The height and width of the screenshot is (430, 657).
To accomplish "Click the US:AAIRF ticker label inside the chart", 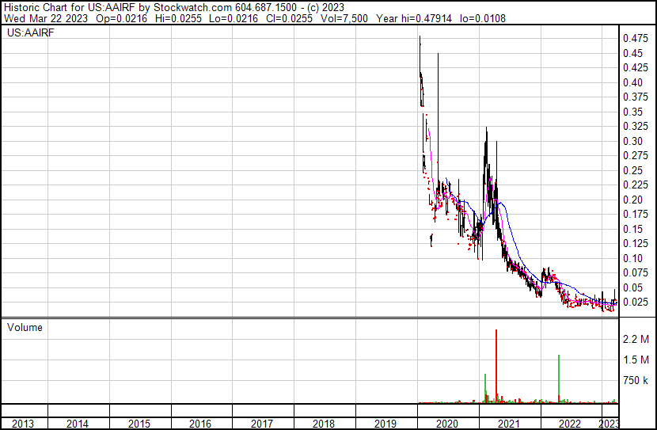I will click(28, 33).
